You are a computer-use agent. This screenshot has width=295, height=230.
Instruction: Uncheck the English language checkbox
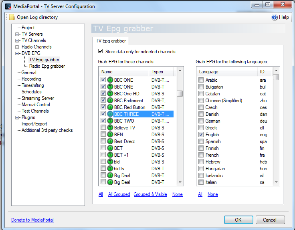[201, 135]
